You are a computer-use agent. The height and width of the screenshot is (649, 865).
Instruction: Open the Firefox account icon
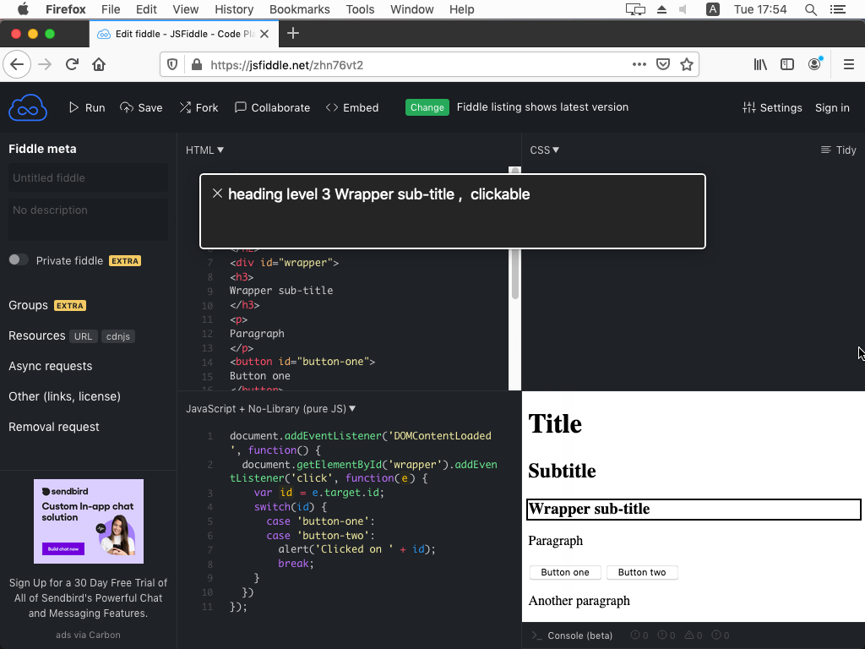point(815,64)
